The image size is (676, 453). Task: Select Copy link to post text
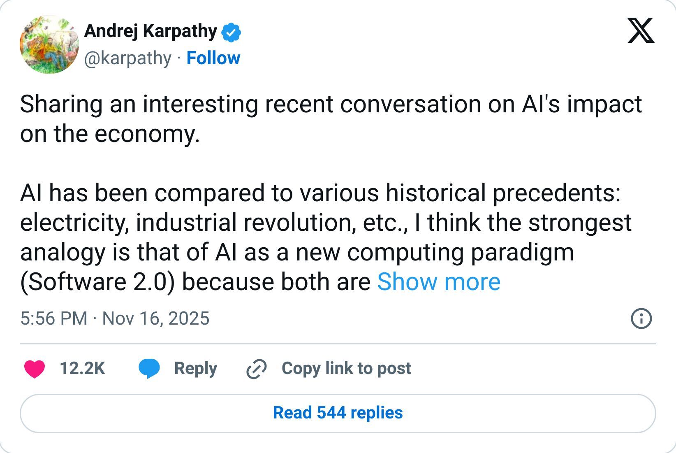pos(346,368)
